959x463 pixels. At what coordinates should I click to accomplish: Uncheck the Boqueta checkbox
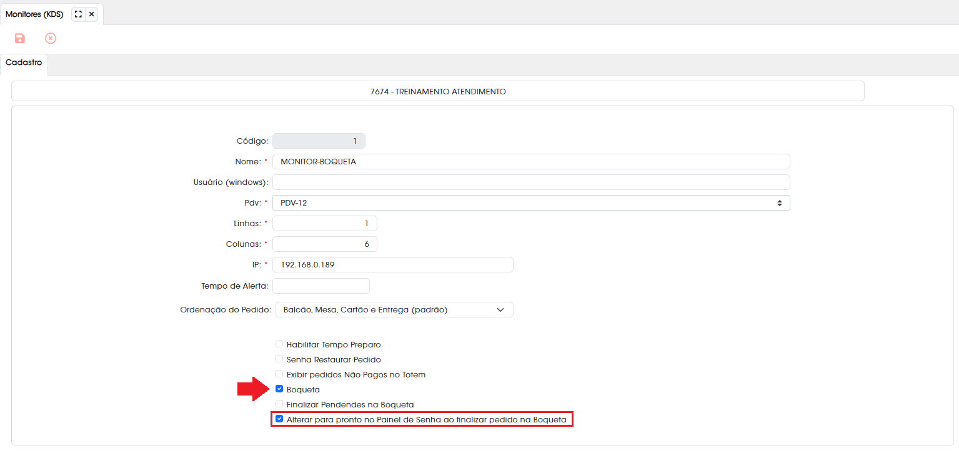279,389
